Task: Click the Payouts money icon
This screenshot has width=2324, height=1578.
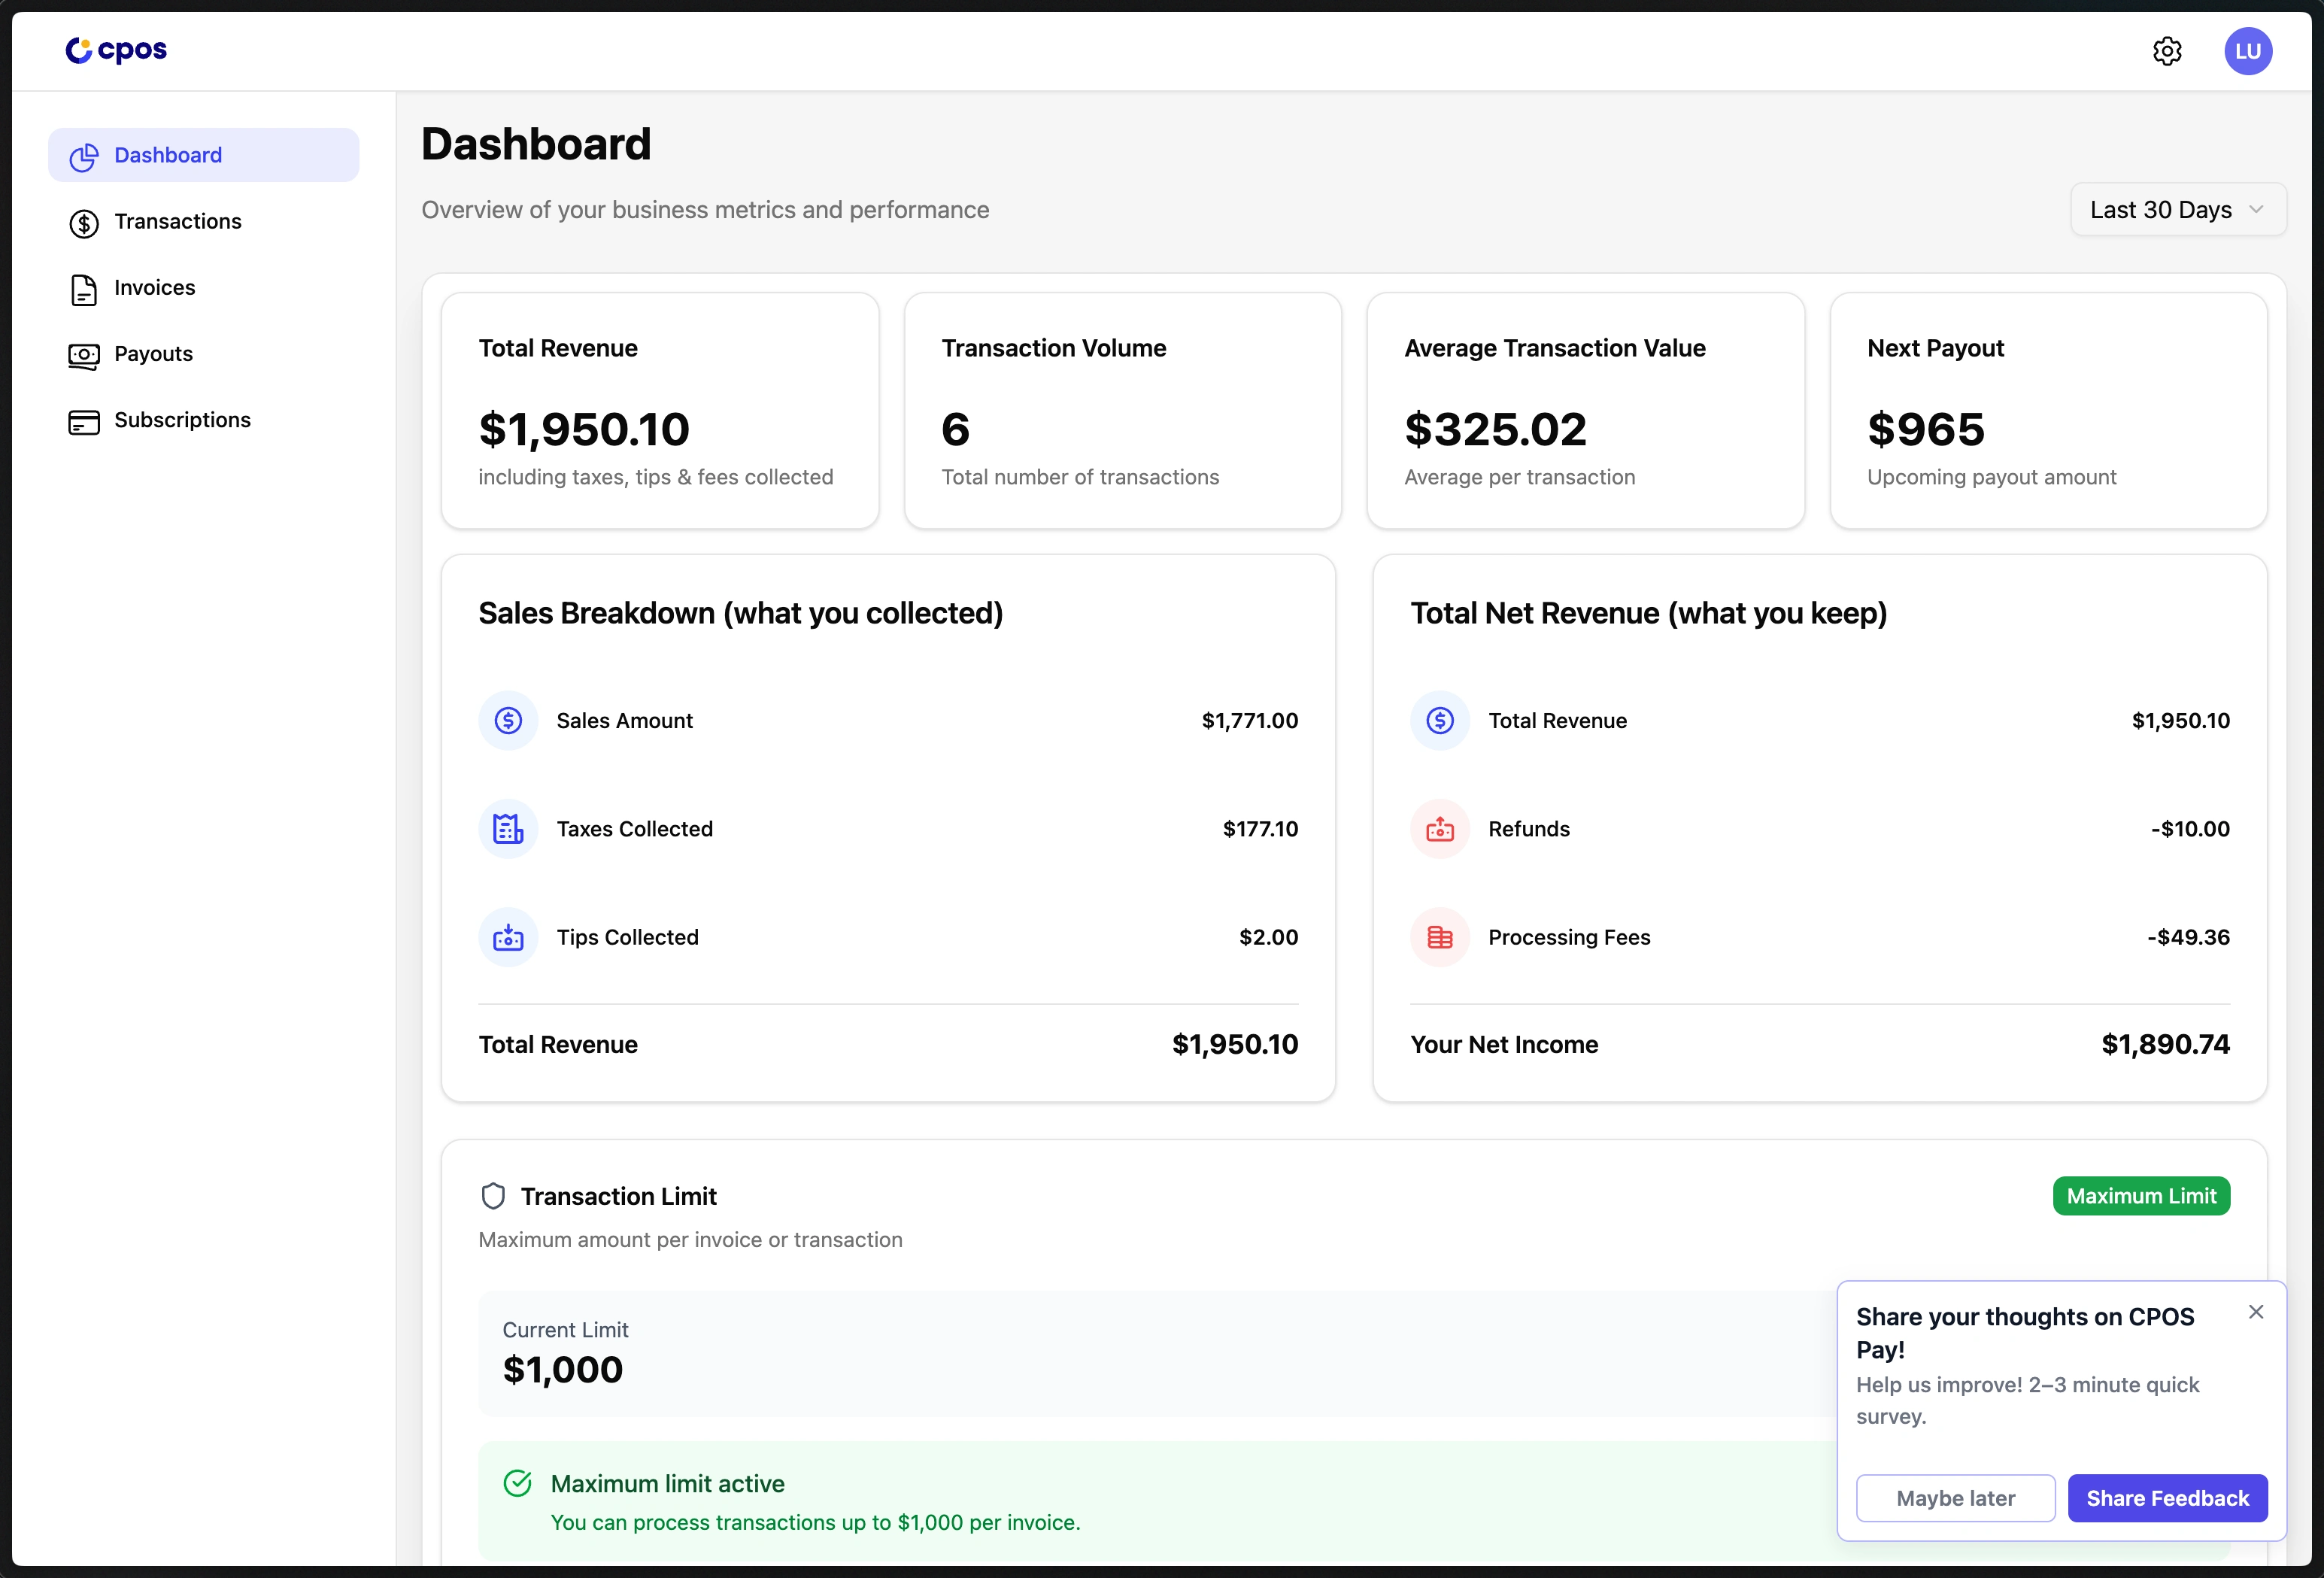Action: click(84, 354)
